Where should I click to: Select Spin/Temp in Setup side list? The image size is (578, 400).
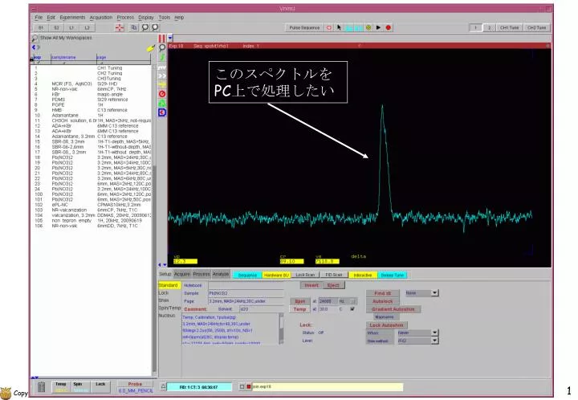(169, 308)
